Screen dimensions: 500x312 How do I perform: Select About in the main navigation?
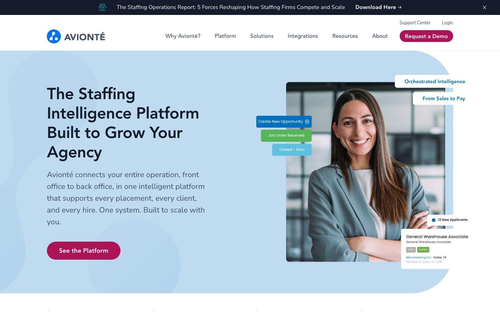point(380,36)
